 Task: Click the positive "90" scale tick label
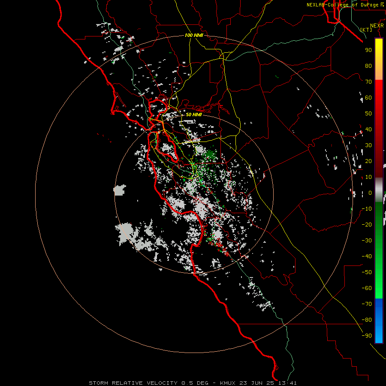coord(368,50)
